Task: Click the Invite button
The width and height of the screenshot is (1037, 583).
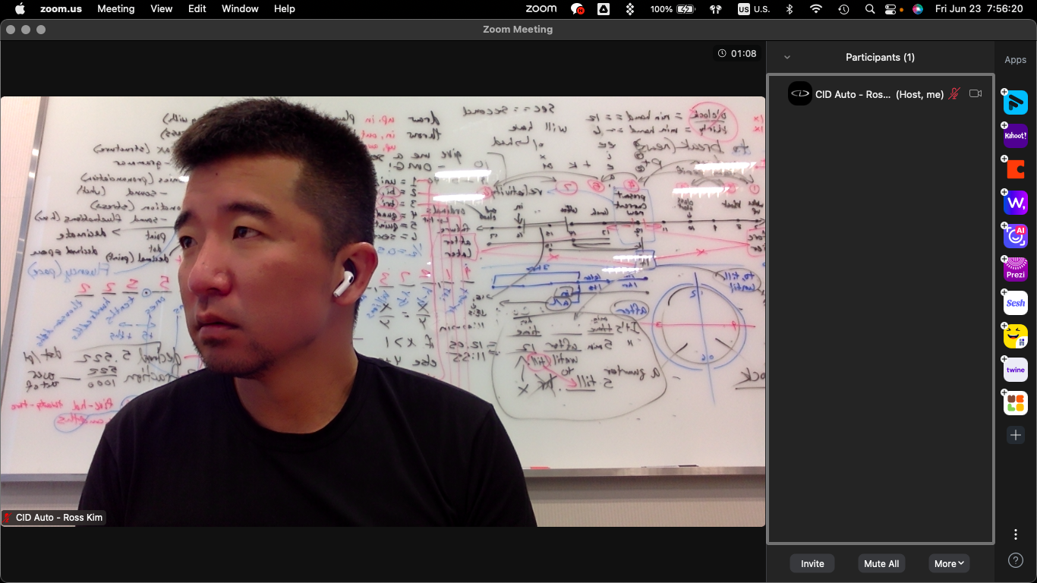Action: click(x=812, y=563)
